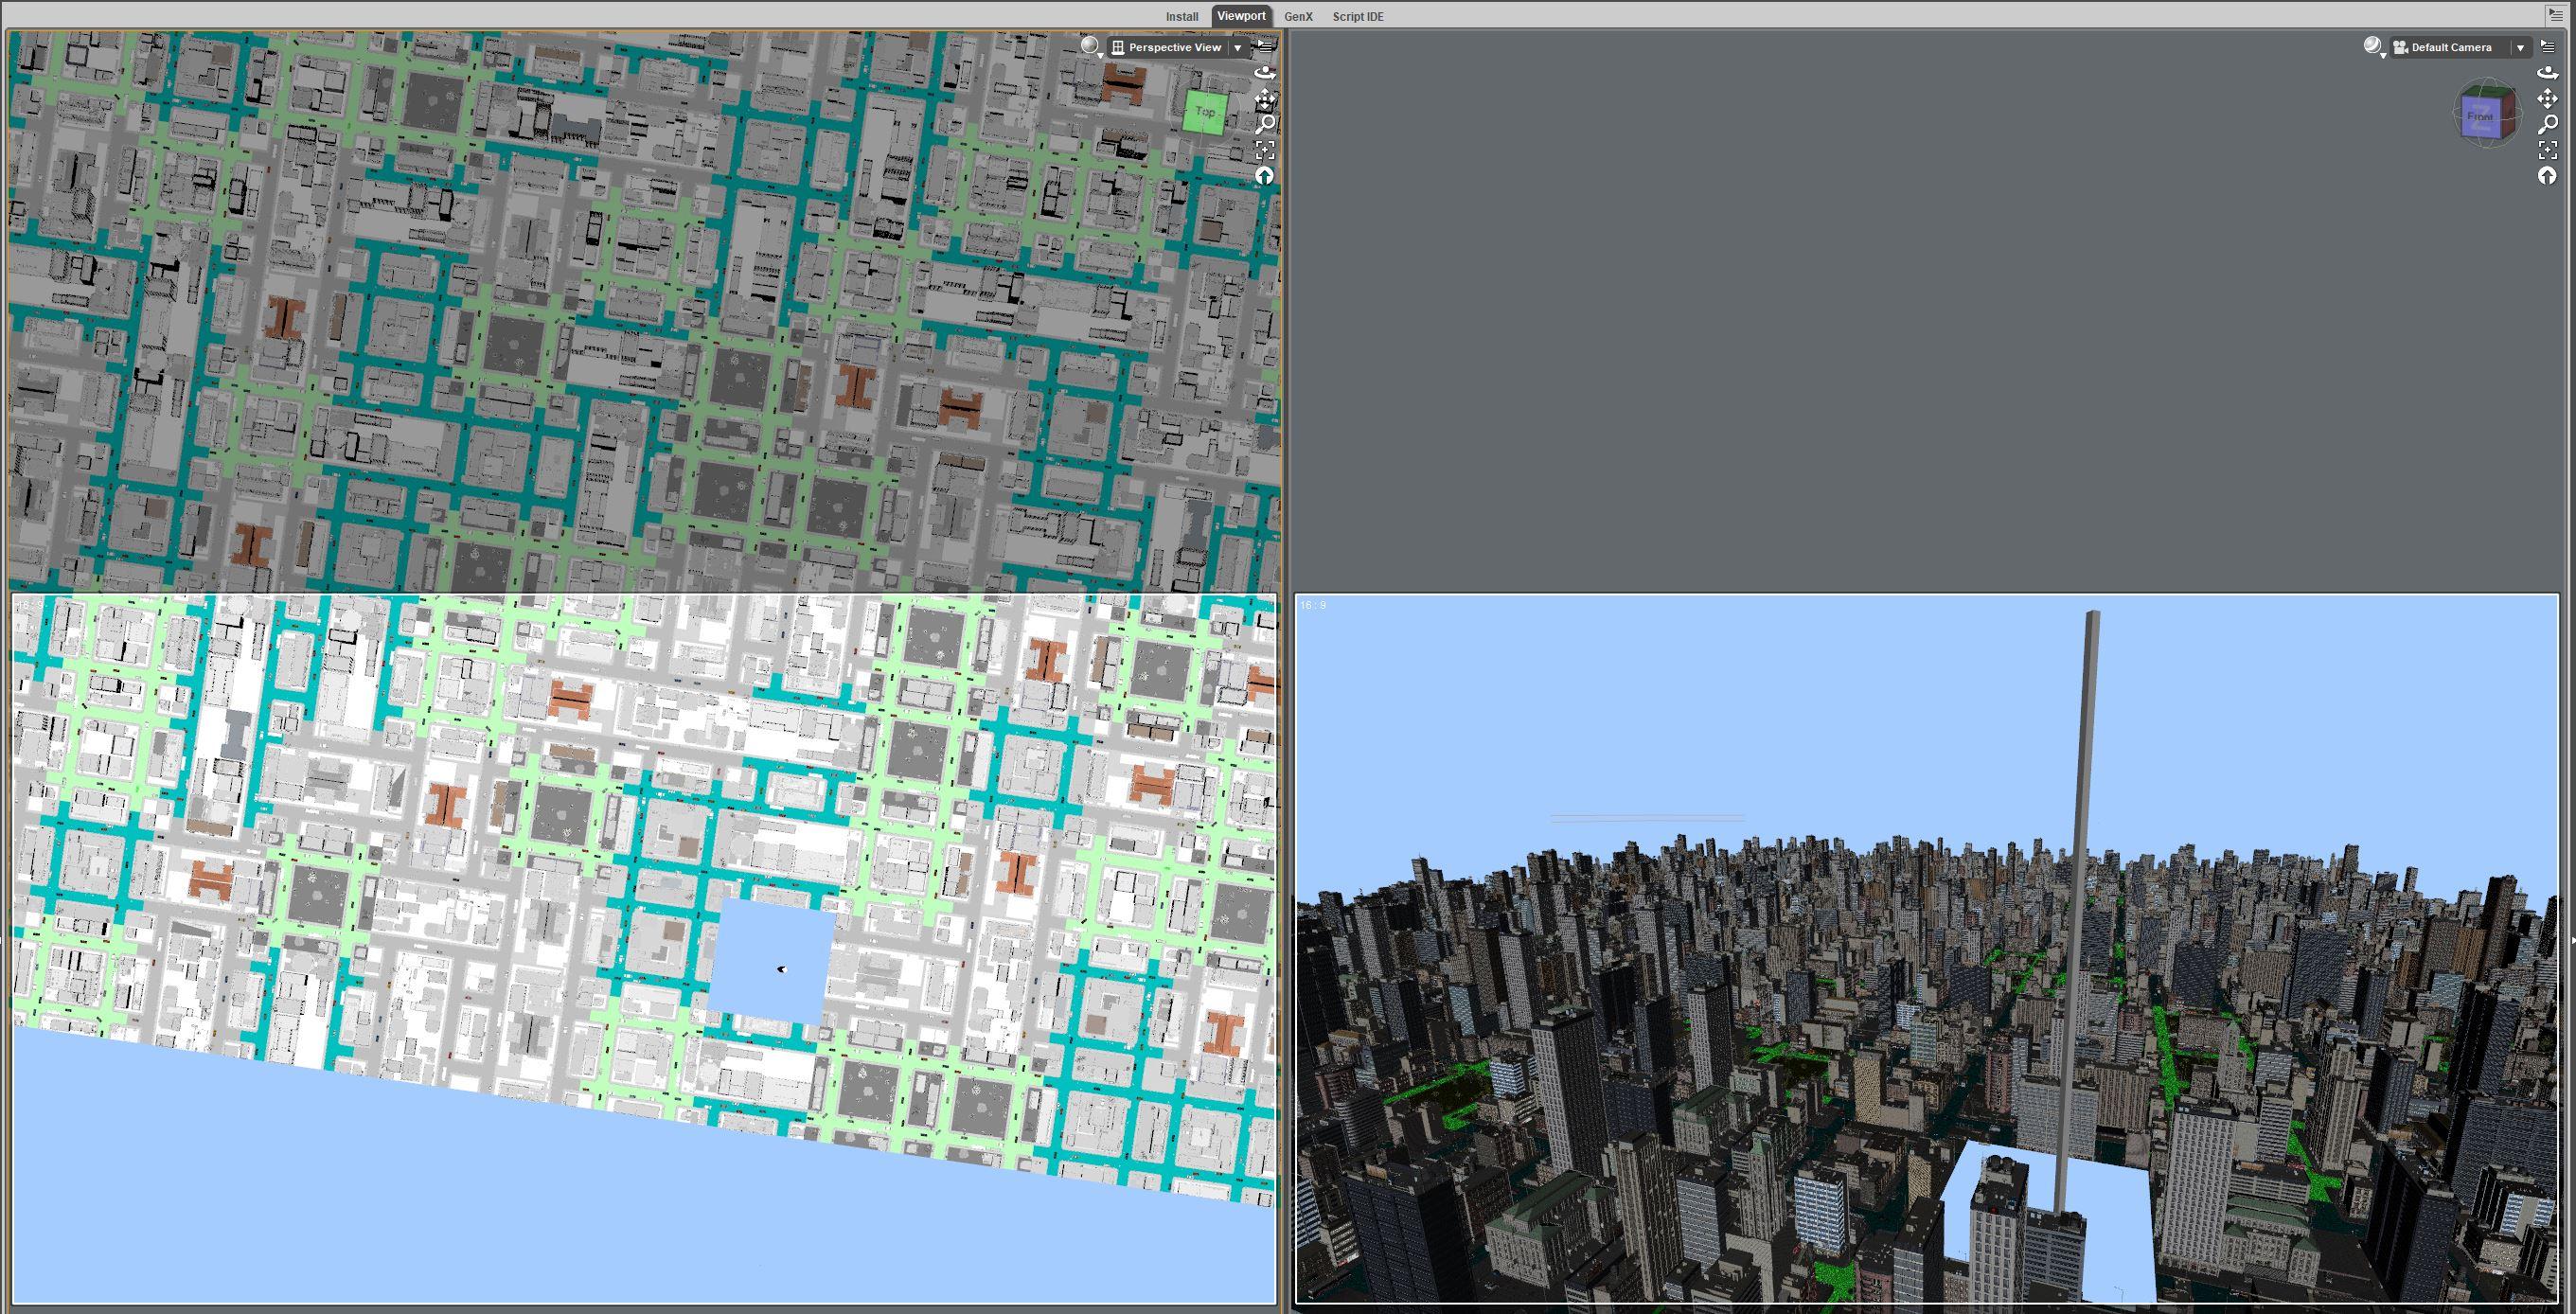This screenshot has width=2576, height=1314.
Task: Click reset view arrow in left Perspective viewport
Action: pos(1265,176)
